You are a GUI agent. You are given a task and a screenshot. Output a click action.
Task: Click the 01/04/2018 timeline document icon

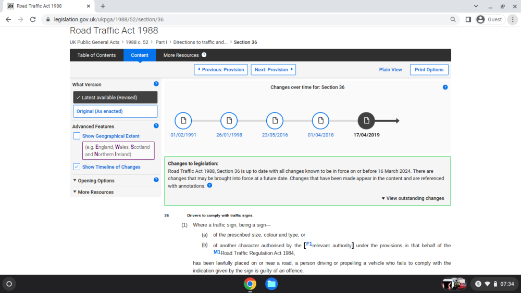[x=320, y=120]
